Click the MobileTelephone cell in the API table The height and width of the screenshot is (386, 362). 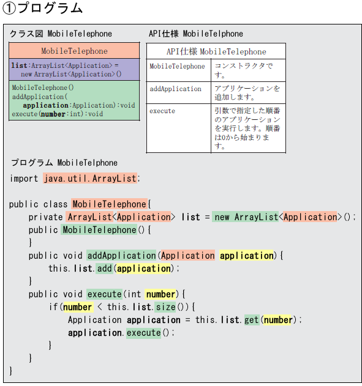point(178,70)
